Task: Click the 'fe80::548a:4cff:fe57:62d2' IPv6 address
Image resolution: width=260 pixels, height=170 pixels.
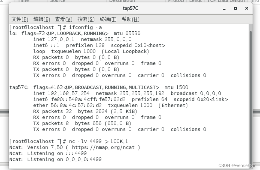Action: tap(88, 99)
